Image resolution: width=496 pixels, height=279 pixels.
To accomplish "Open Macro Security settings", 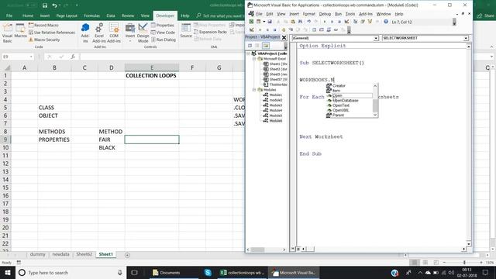I will (44, 40).
